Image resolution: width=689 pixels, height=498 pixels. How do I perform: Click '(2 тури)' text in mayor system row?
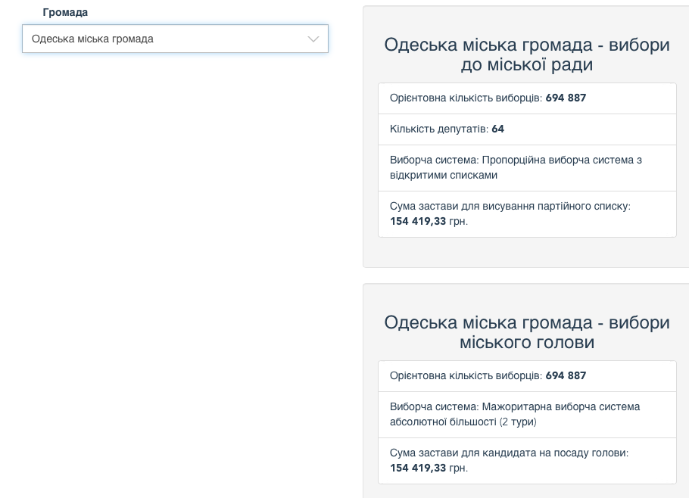518,422
